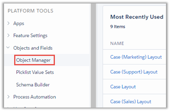170x111 pixels.
Task: Sort by the NAME column header
Action: 117,43
